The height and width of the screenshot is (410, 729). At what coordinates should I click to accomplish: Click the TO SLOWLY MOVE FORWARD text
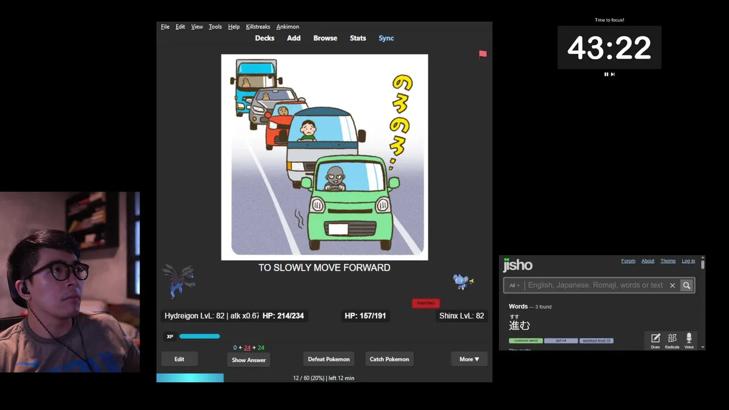click(x=325, y=268)
